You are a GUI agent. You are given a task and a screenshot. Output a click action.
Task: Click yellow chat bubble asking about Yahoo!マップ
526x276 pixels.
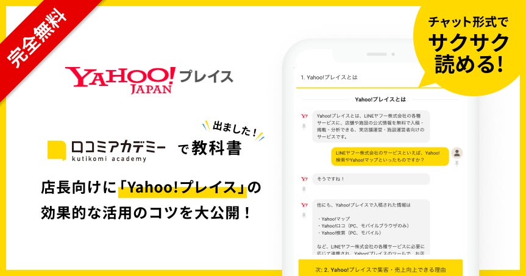pyautogui.click(x=390, y=157)
